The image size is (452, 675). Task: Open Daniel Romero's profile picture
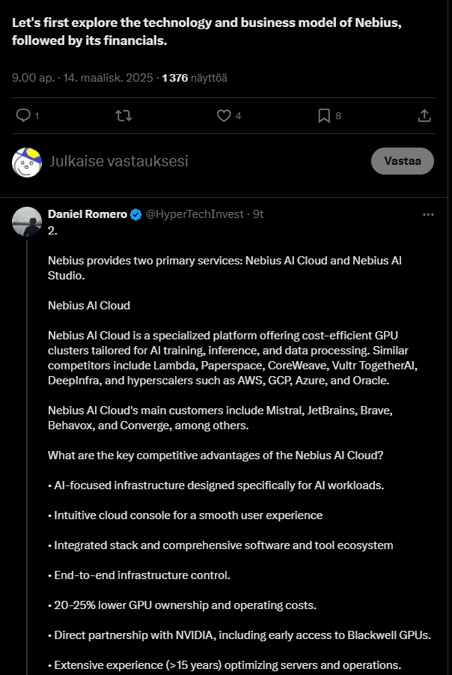coord(27,222)
